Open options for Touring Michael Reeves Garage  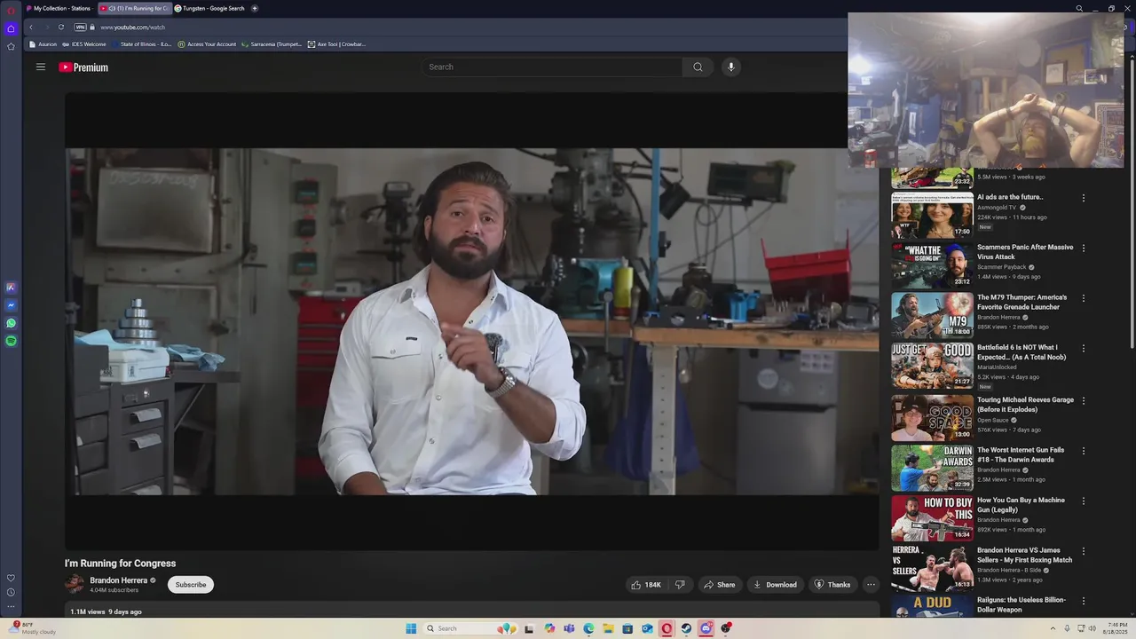coord(1084,400)
